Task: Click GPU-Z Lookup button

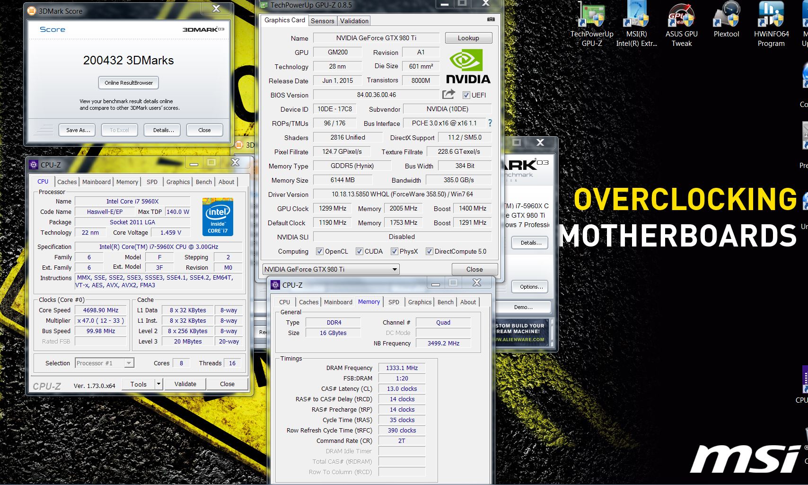Action: [x=468, y=38]
